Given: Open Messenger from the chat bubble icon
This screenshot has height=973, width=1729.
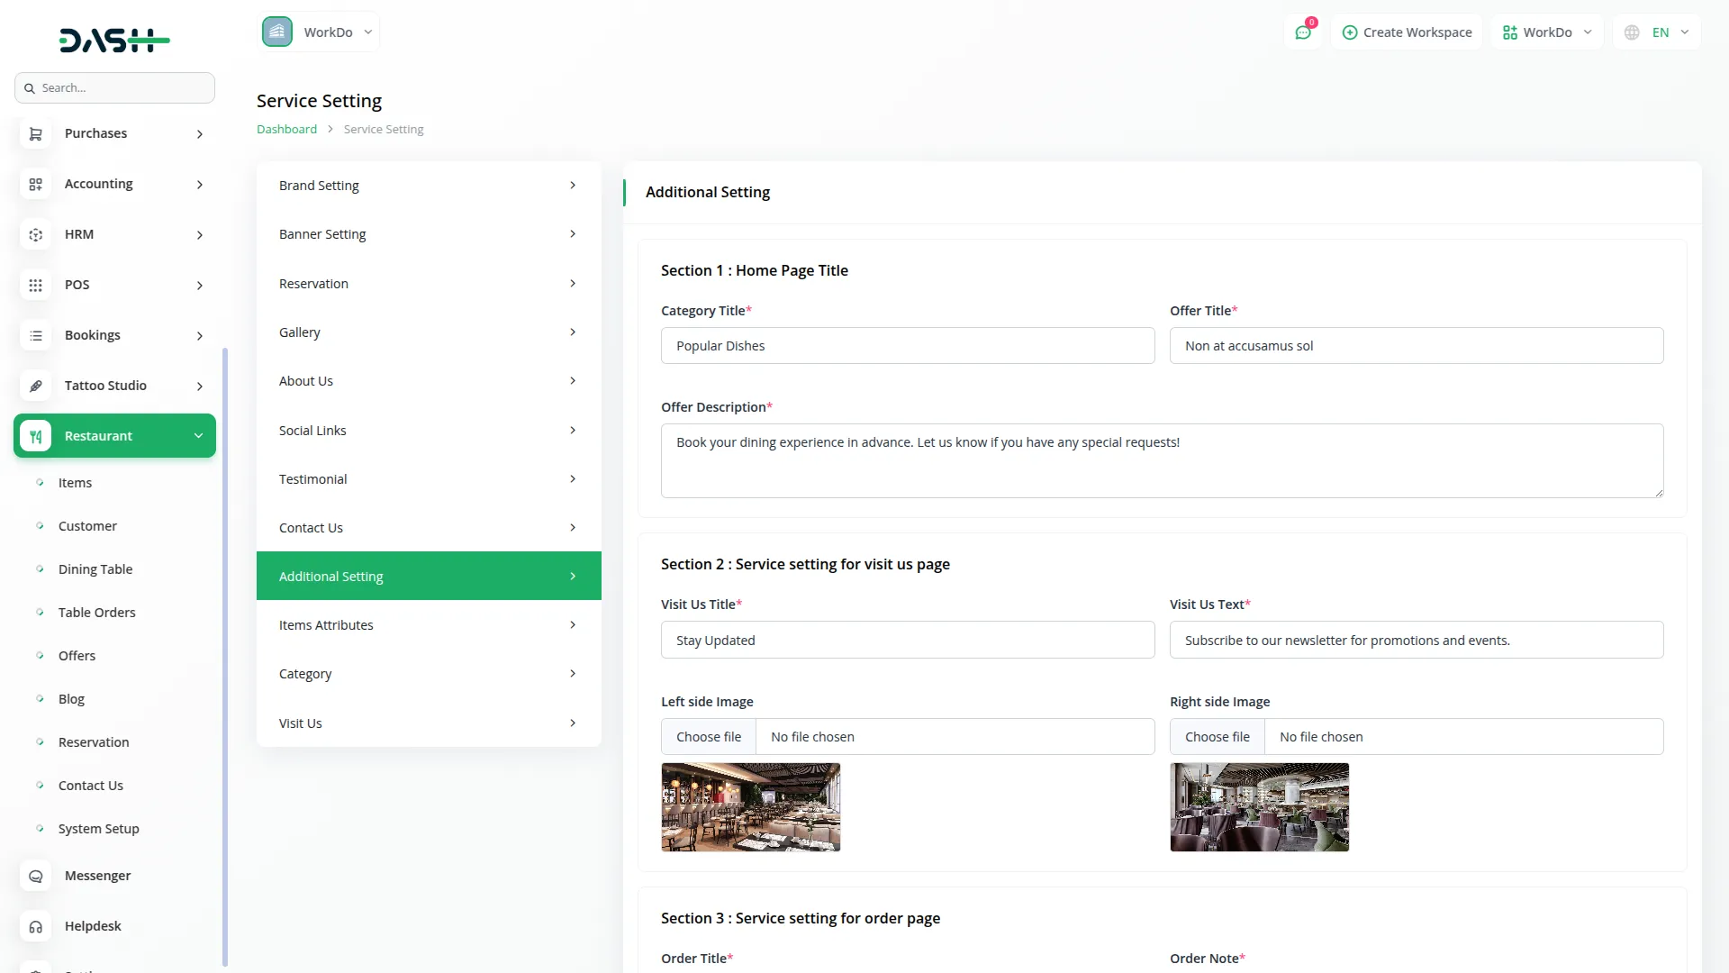Looking at the screenshot, I should point(35,876).
